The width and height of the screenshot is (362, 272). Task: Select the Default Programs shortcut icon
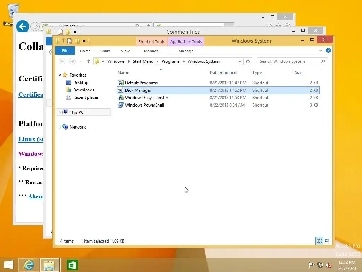[121, 83]
